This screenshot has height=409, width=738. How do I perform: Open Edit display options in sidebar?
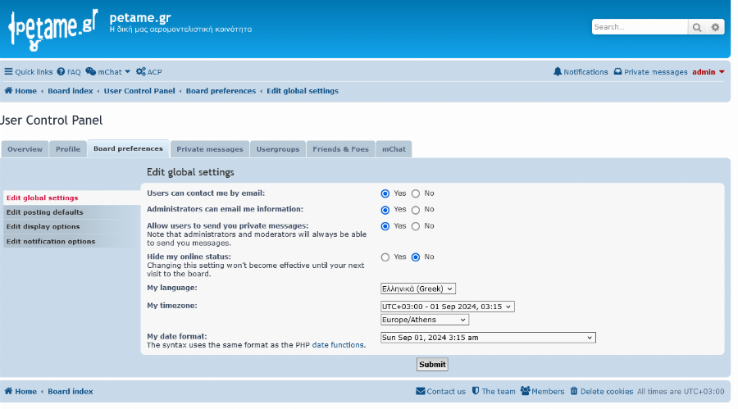[71, 226]
